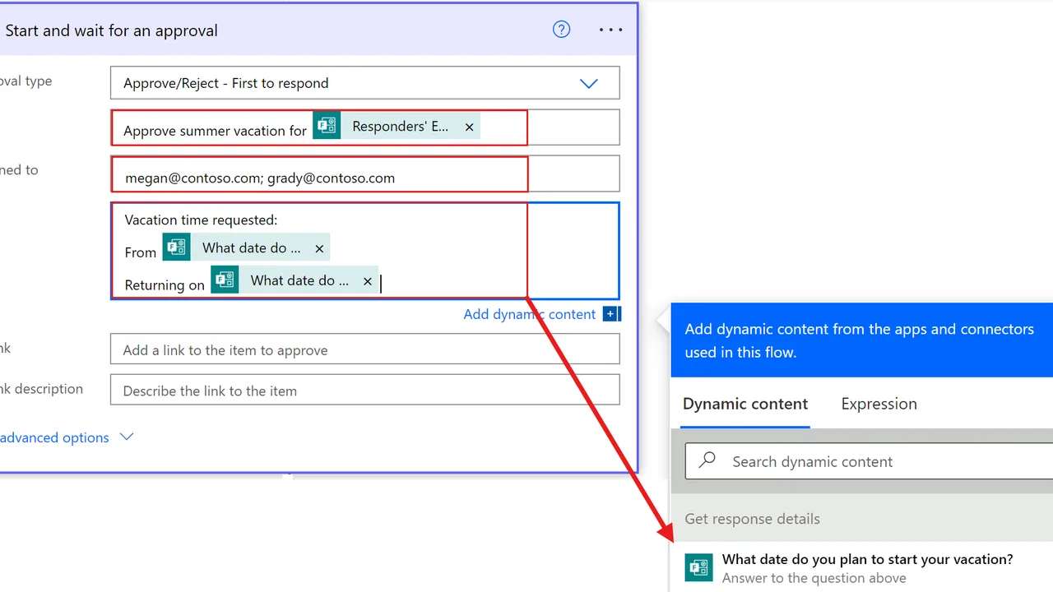
Task: Select the vacation start date dynamic content item
Action: pos(861,567)
